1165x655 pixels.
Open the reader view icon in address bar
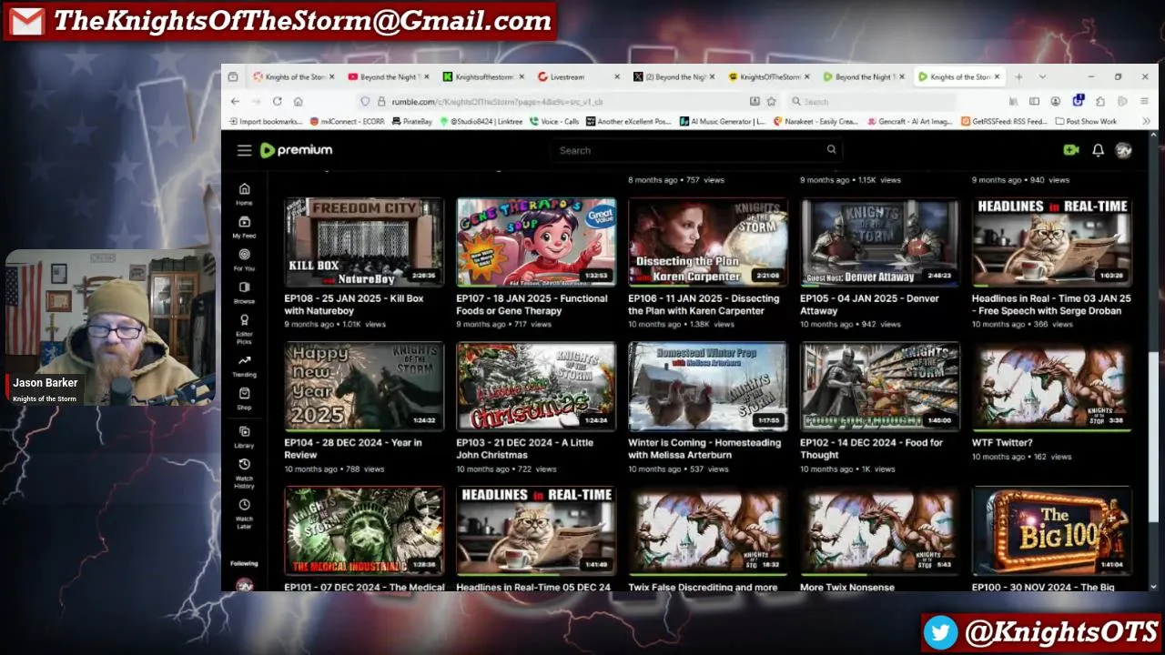pos(755,101)
